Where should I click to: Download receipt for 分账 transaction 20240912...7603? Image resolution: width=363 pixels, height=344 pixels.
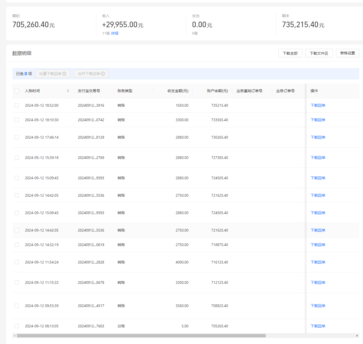pyautogui.click(x=318, y=326)
